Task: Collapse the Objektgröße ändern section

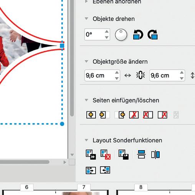Action: point(86,61)
